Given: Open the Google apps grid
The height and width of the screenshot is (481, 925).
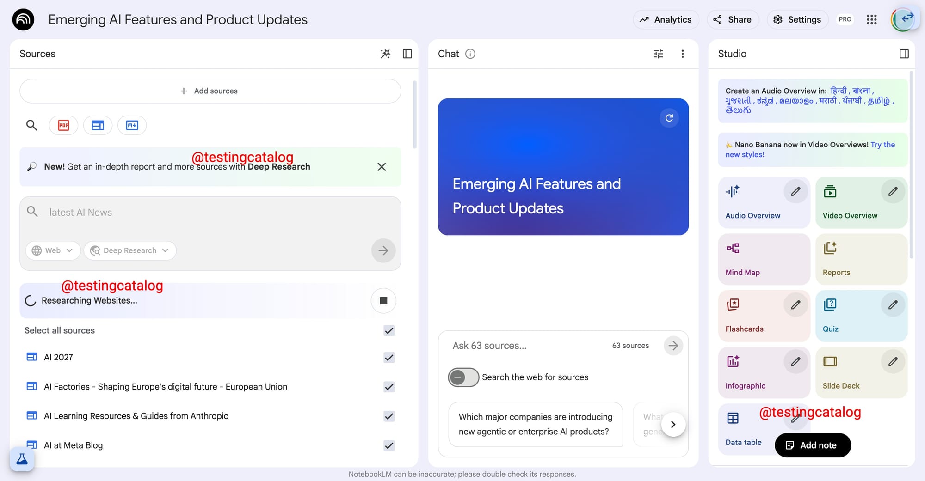Looking at the screenshot, I should (x=871, y=19).
